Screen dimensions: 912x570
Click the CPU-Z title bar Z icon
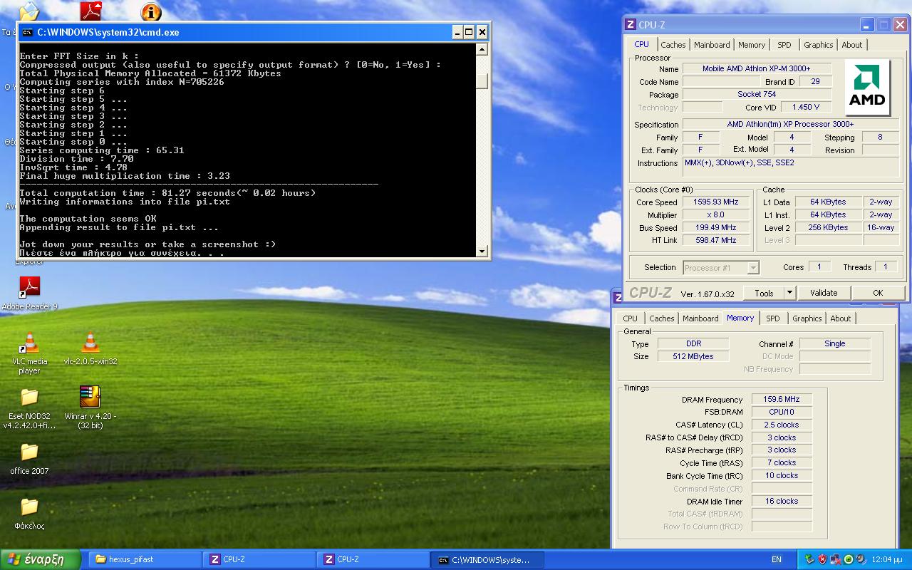pos(630,24)
